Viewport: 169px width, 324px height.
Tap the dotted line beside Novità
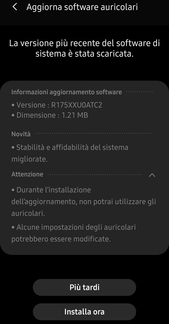click(x=94, y=133)
